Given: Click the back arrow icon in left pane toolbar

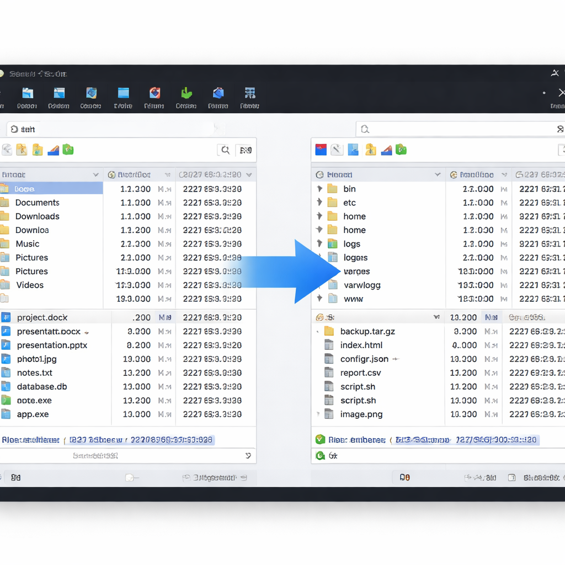Looking at the screenshot, I should [8, 149].
